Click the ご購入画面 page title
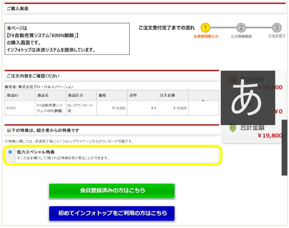The image size is (289, 228). pos(17,9)
